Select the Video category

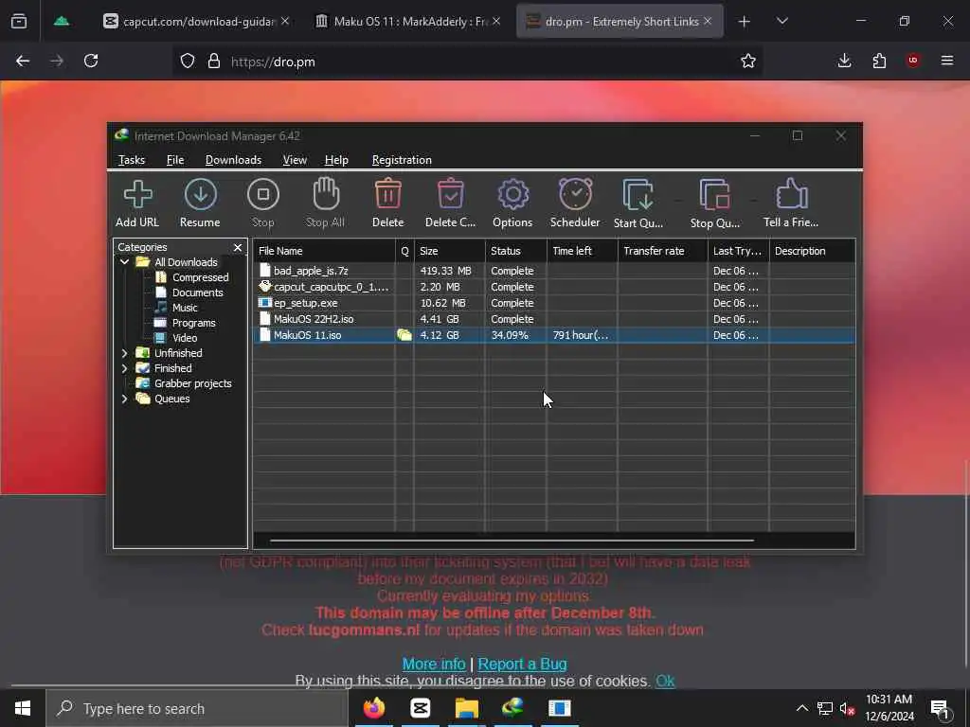point(185,338)
